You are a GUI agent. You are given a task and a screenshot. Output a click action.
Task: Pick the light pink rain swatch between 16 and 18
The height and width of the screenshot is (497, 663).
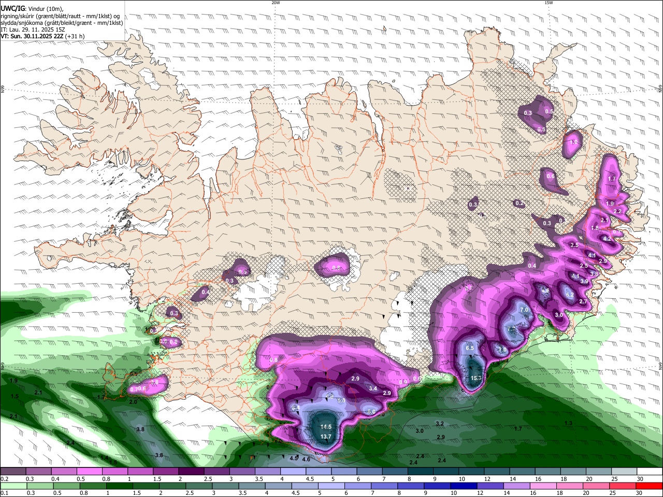[544, 486]
